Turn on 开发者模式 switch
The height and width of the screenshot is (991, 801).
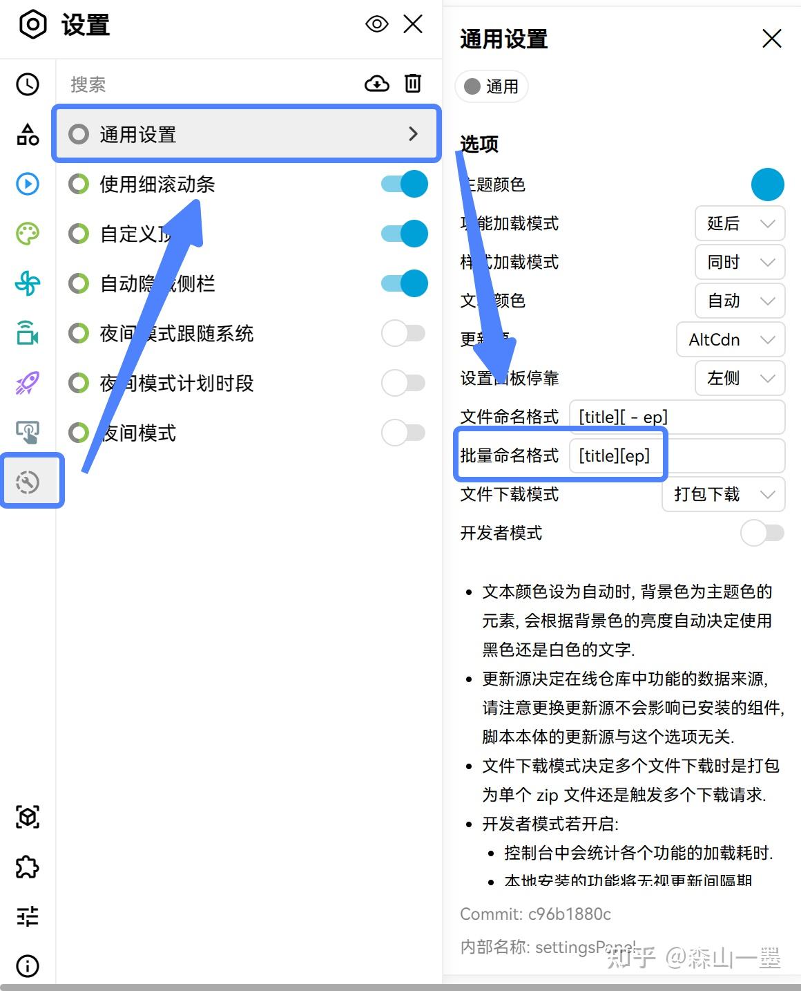[x=762, y=533]
